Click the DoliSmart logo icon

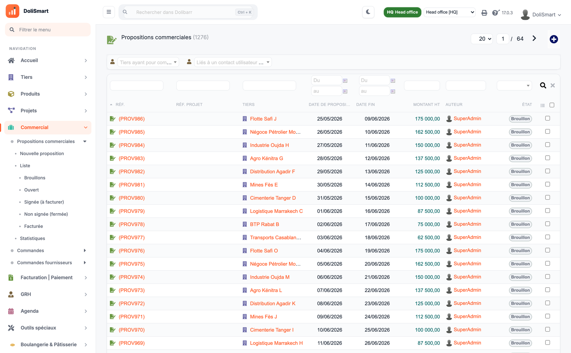click(x=12, y=11)
